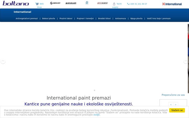Call +385 91 201 46 07 link
189x118 pixels.
(137, 4)
